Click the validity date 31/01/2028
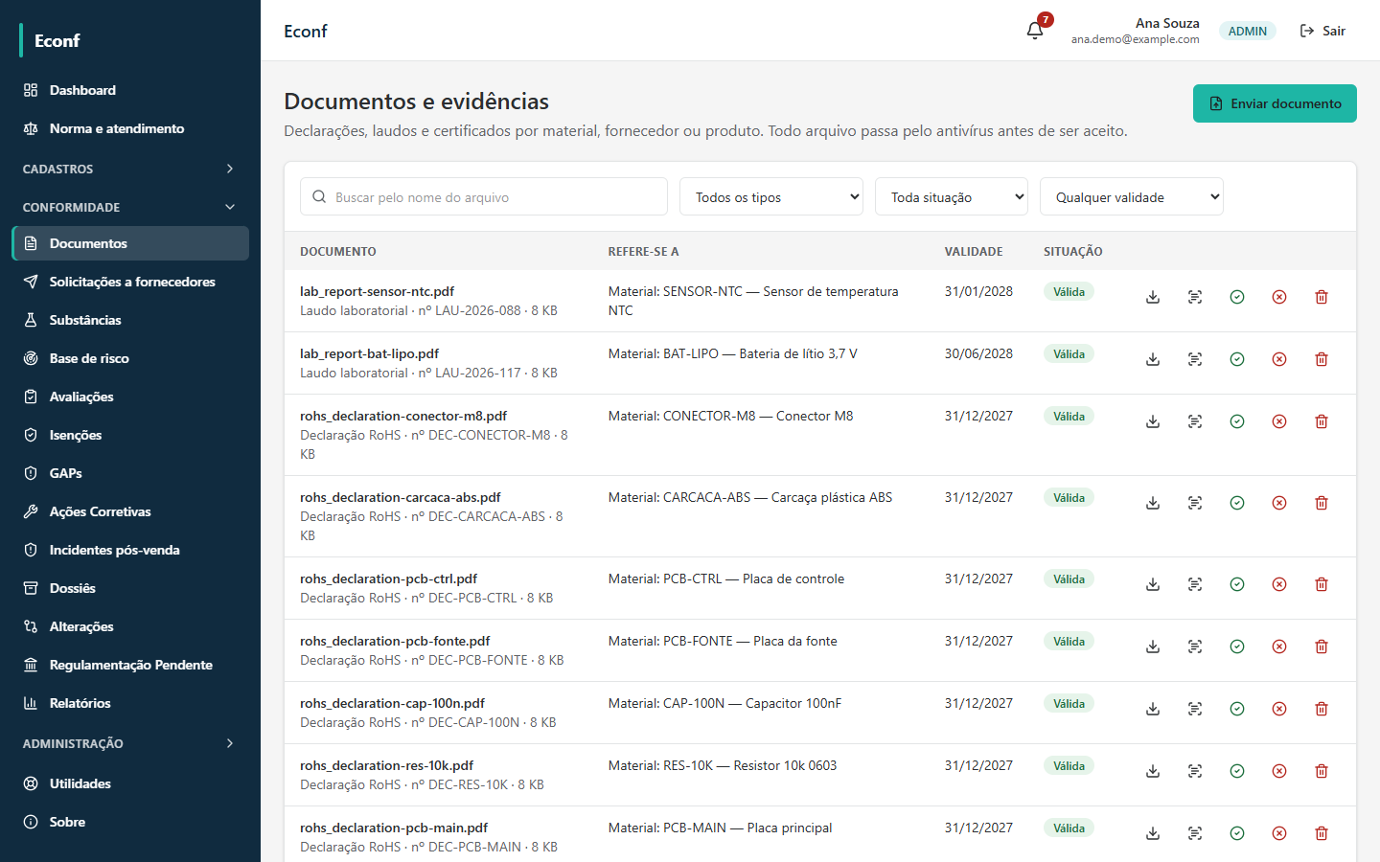1380x862 pixels. [978, 291]
